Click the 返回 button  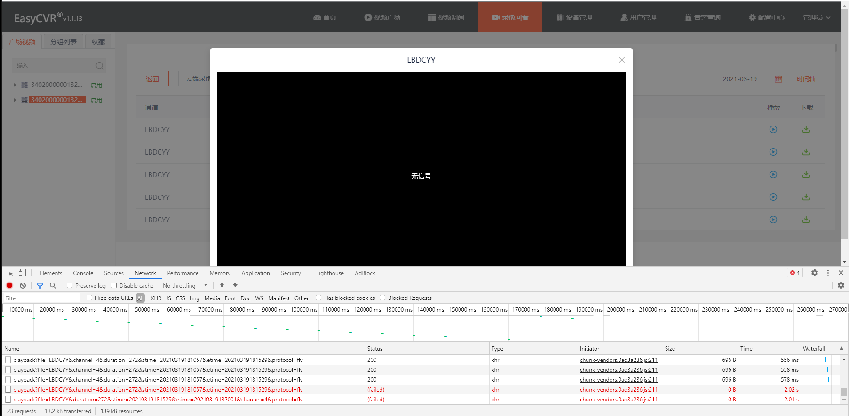coord(152,79)
